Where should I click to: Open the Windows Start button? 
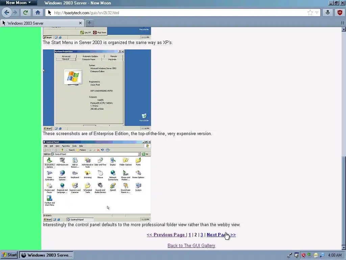tap(9, 255)
